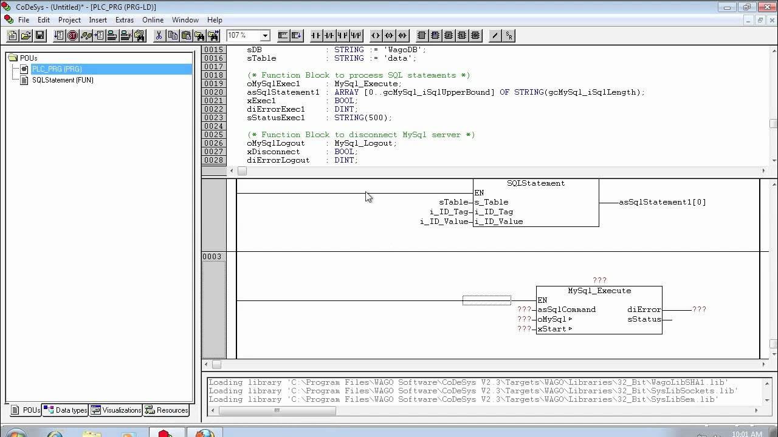Cut selection with the scissors icon

[x=159, y=36]
